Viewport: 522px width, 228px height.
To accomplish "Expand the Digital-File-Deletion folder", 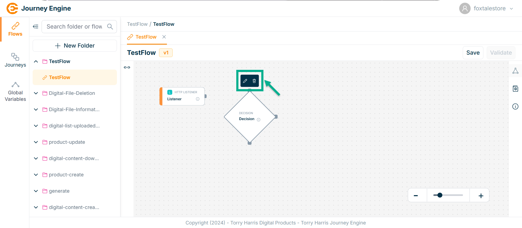I will click(x=36, y=93).
